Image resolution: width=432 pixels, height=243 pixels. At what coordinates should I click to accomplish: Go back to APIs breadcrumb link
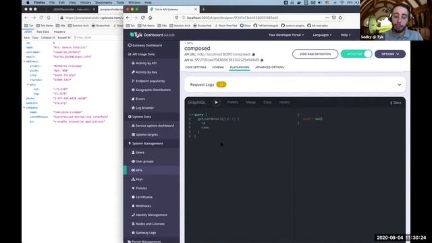(189, 43)
